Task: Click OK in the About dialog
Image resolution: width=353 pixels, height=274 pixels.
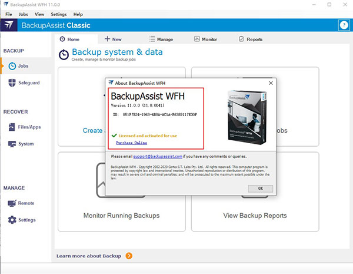Action: [x=260, y=188]
